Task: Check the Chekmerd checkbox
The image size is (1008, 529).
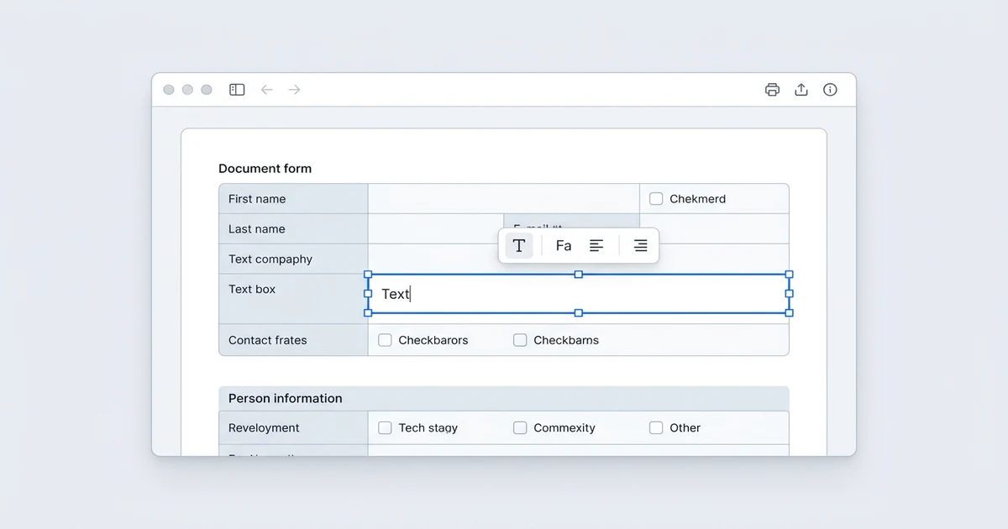Action: [x=656, y=199]
